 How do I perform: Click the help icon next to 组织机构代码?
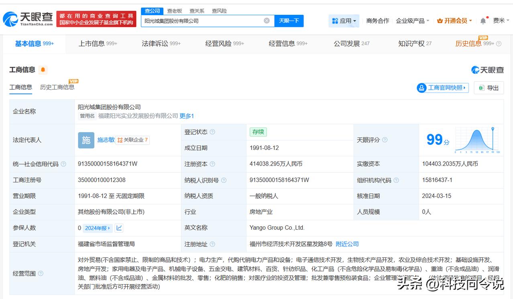tap(396, 180)
